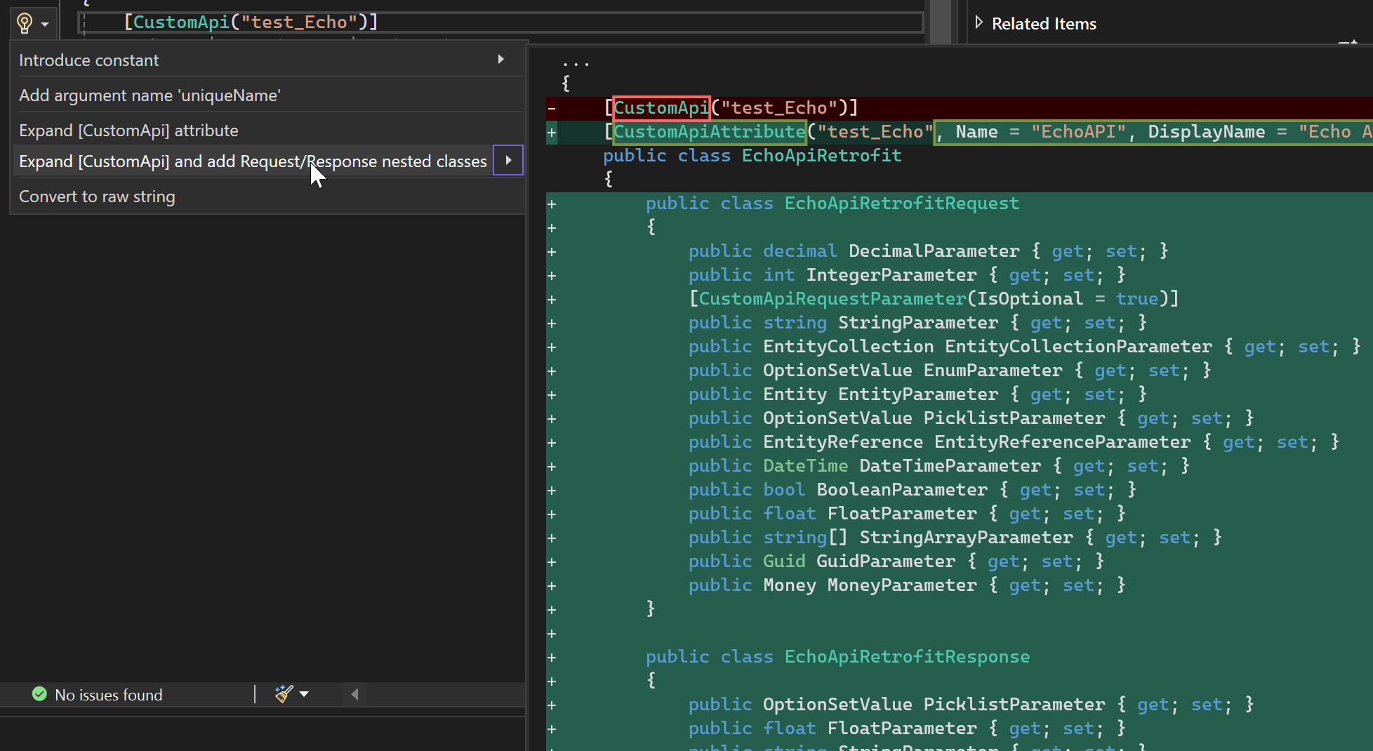The width and height of the screenshot is (1373, 751).
Task: Click the No issues found status text
Action: click(109, 695)
